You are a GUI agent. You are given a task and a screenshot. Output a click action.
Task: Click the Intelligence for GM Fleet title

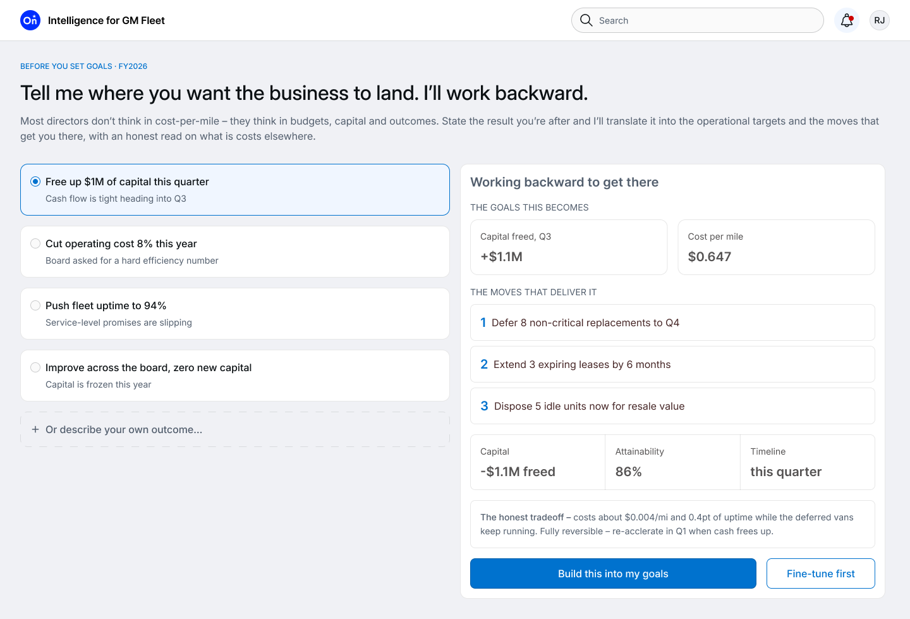click(x=106, y=20)
